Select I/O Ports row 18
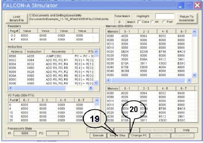This screenshot has width=203, height=143. pyautogui.click(x=51, y=116)
